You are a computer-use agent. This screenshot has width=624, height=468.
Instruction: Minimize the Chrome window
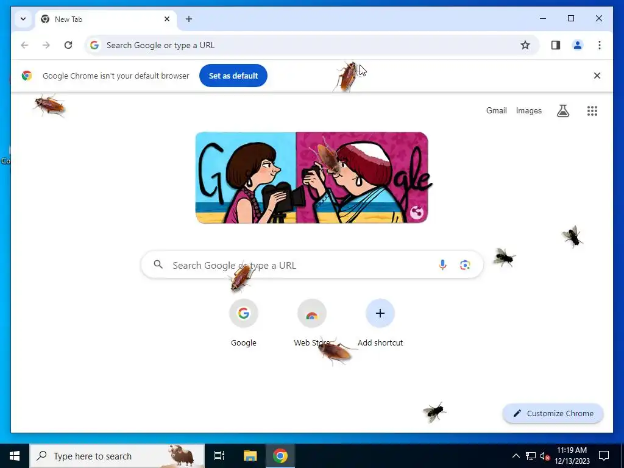[543, 18]
